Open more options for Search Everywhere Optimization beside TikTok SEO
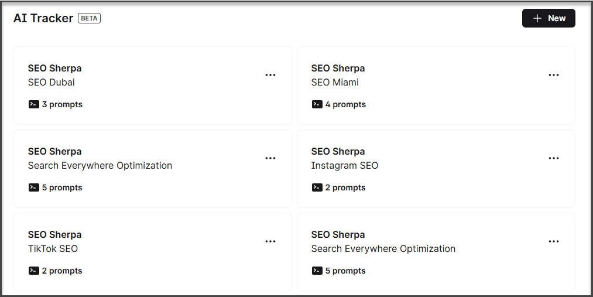Viewport: 593px width, 297px height. [553, 241]
